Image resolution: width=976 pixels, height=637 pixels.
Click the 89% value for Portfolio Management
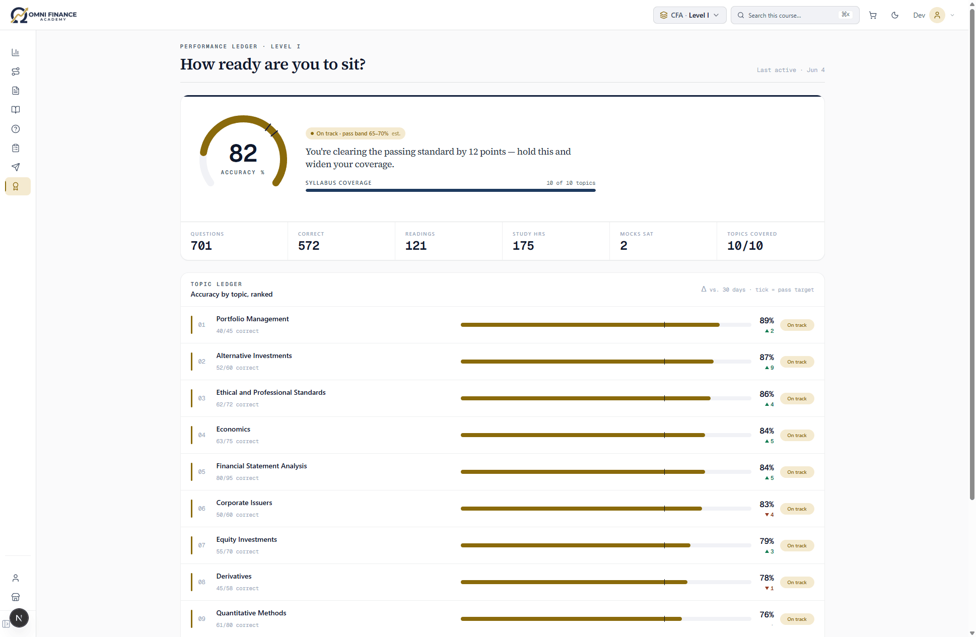click(x=766, y=321)
